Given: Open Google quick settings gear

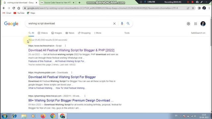Looking at the screenshot, I should click(188, 24).
